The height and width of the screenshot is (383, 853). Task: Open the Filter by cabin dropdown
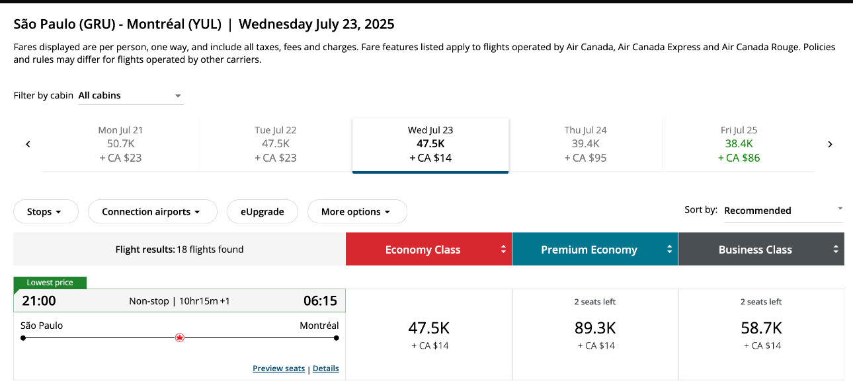point(130,96)
